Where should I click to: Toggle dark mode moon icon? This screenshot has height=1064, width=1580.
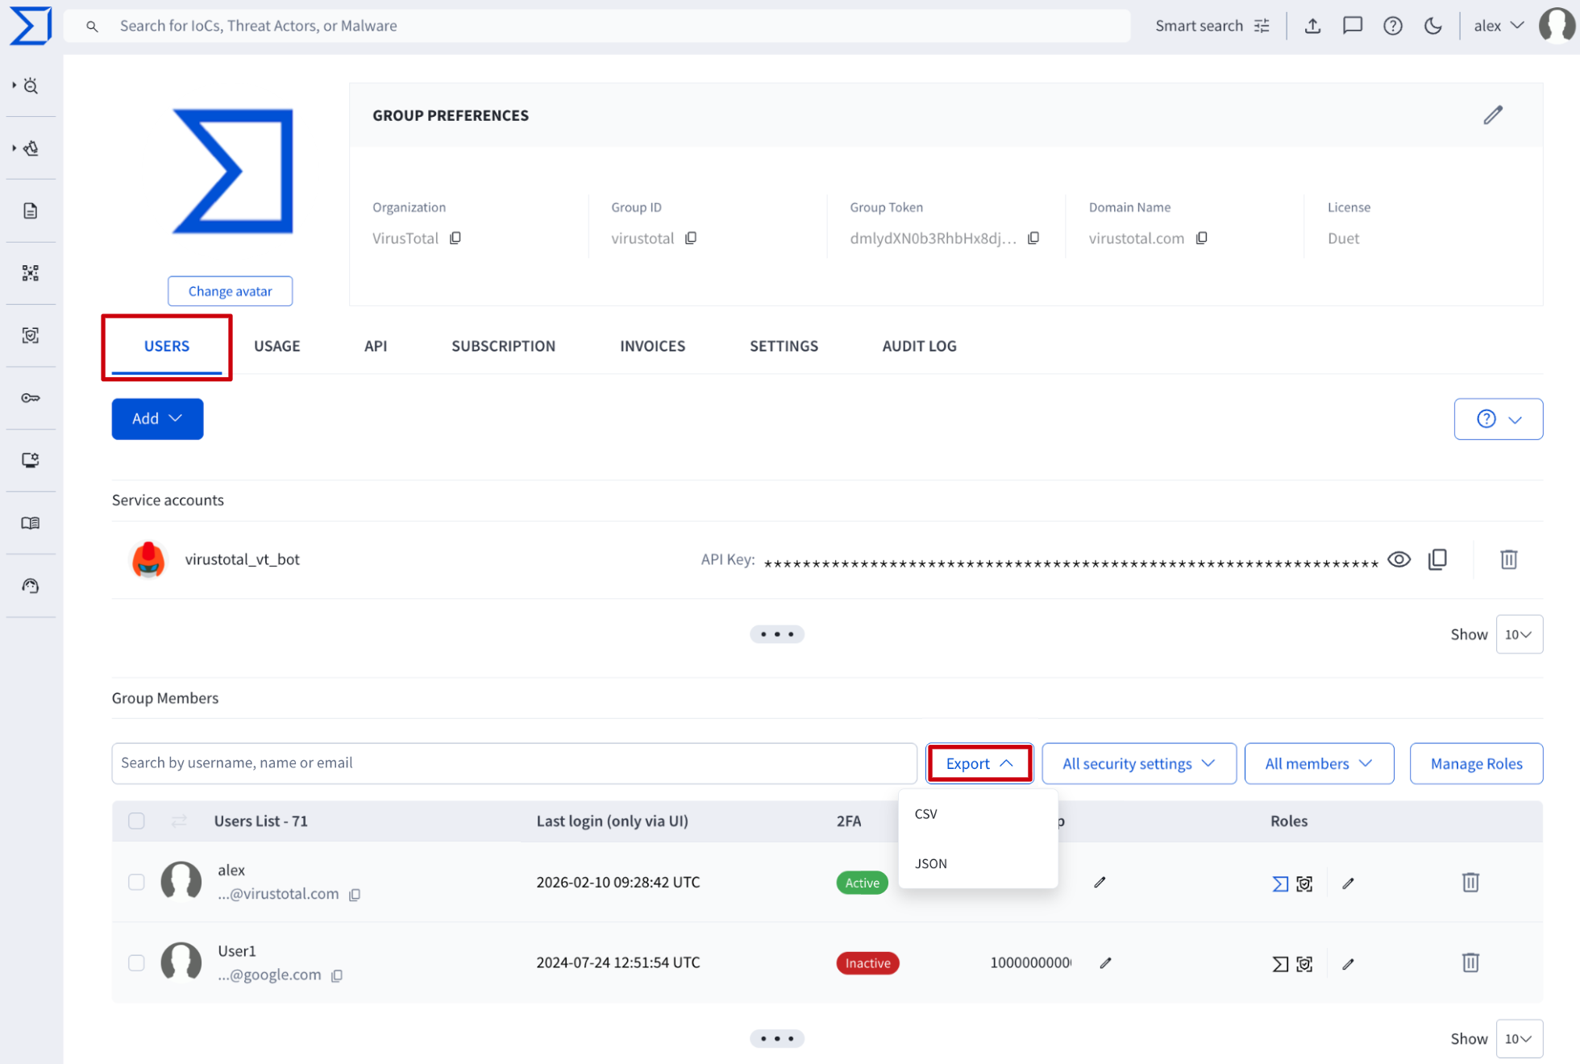[x=1432, y=26]
